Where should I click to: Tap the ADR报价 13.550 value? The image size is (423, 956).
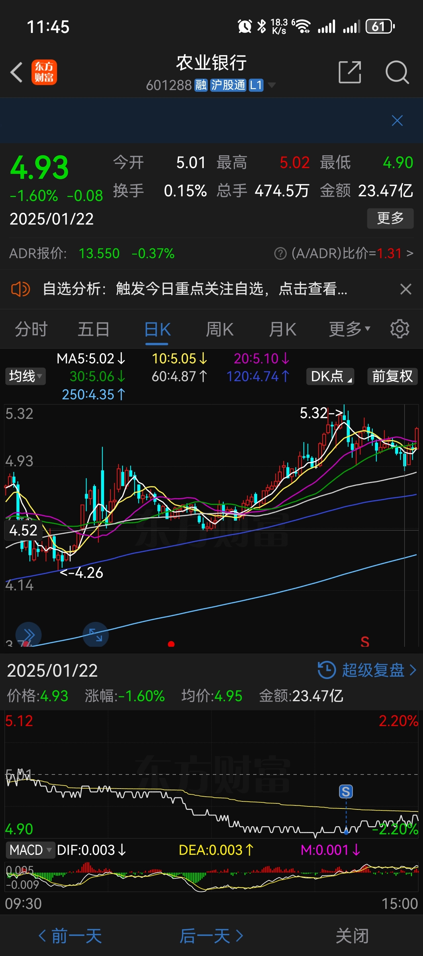click(x=99, y=253)
